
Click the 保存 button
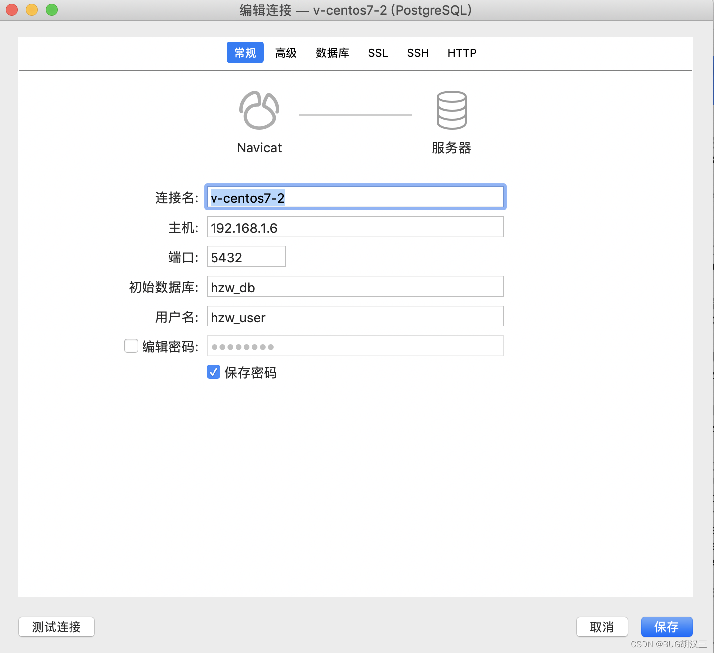pyautogui.click(x=666, y=627)
